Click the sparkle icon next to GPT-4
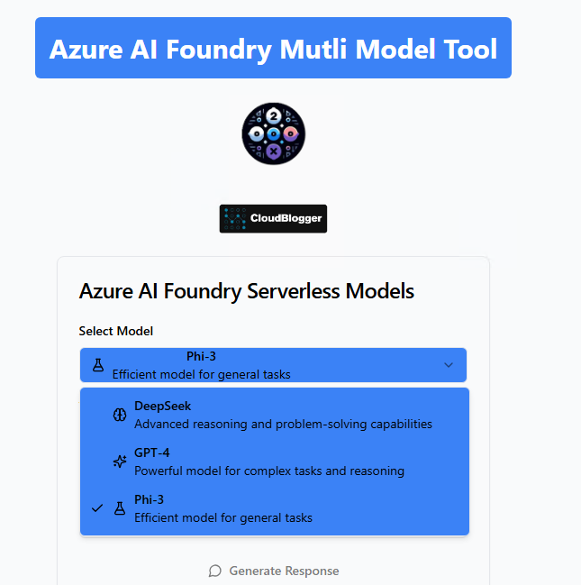The image size is (581, 585). point(120,462)
